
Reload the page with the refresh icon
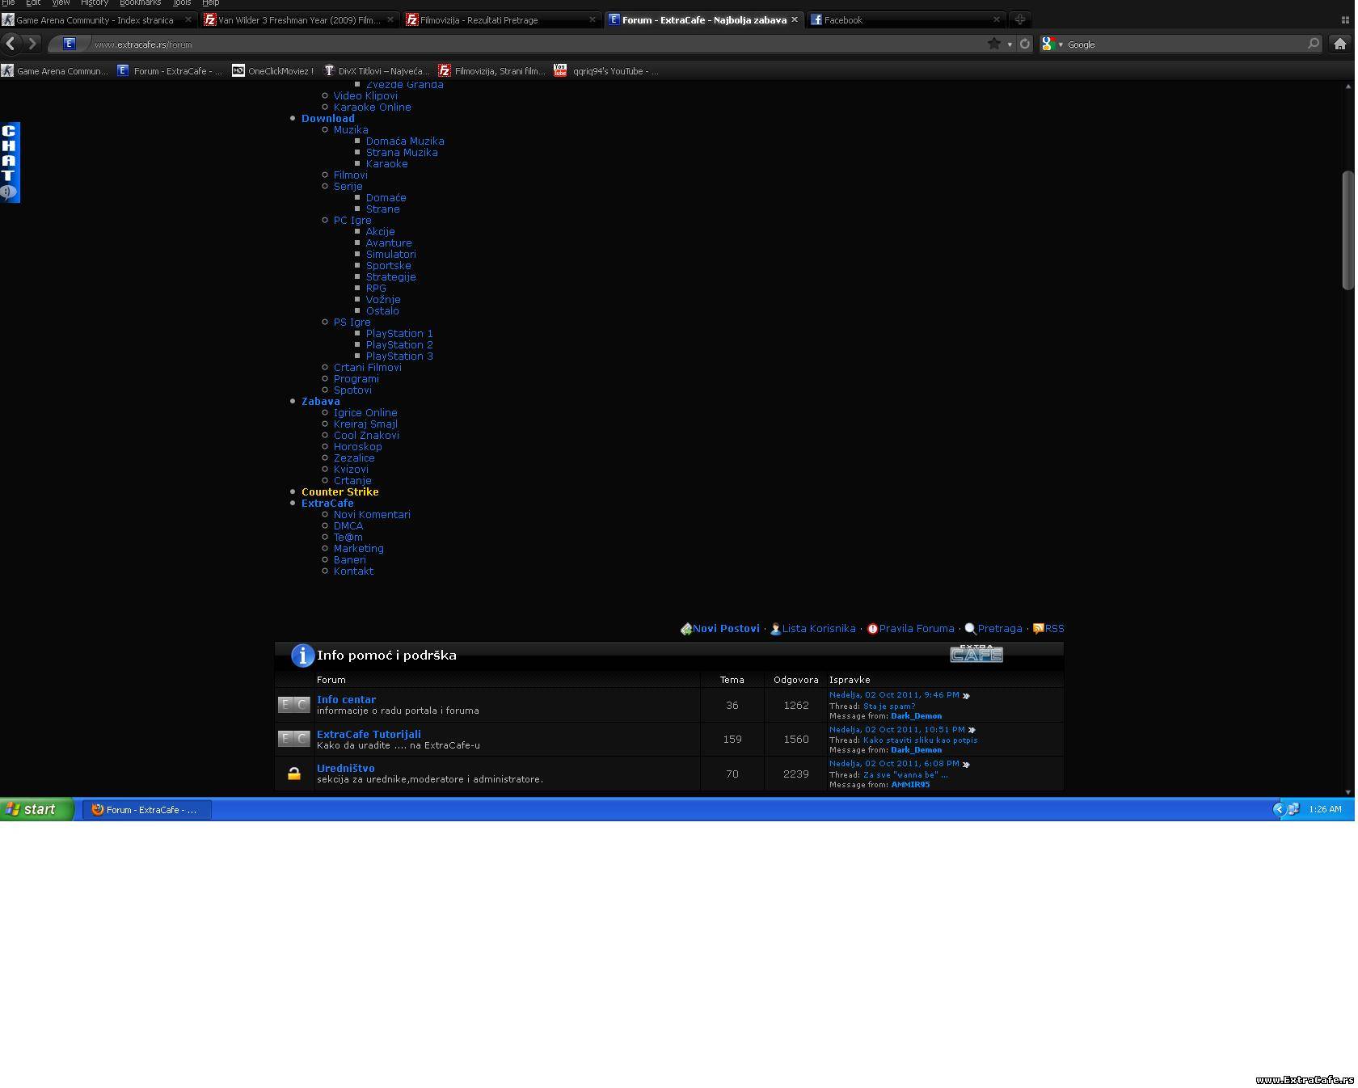click(x=1025, y=44)
